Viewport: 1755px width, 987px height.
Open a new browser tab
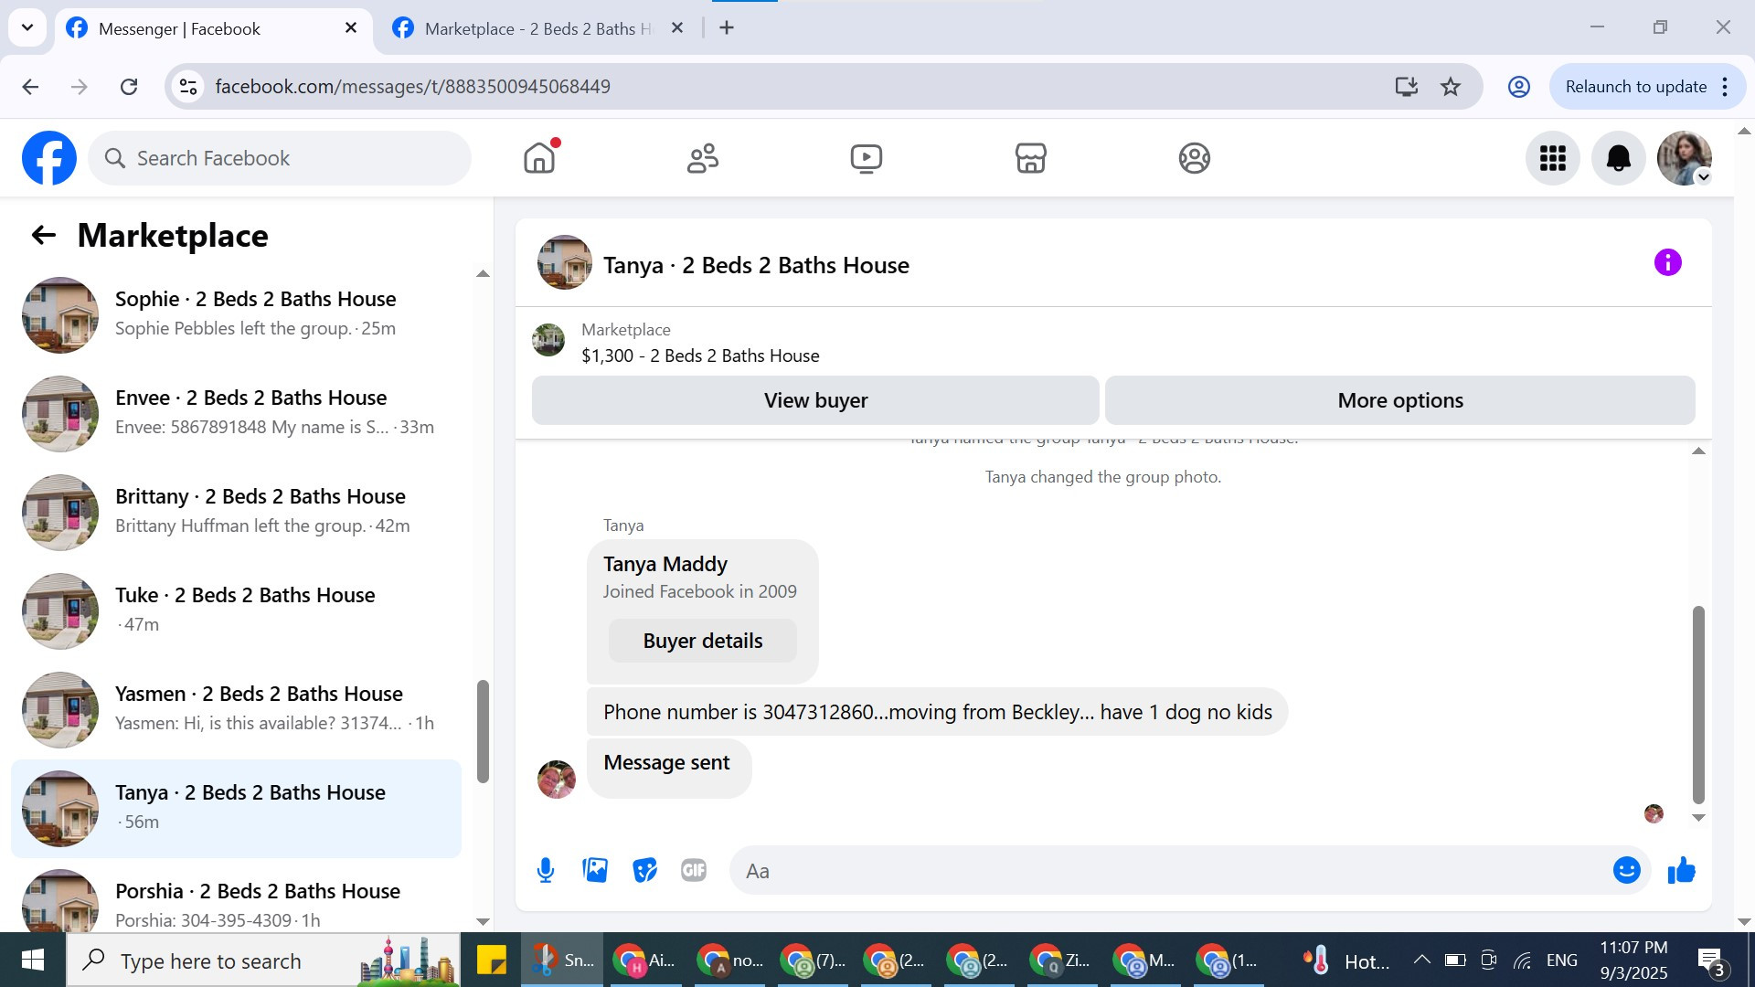[727, 28]
